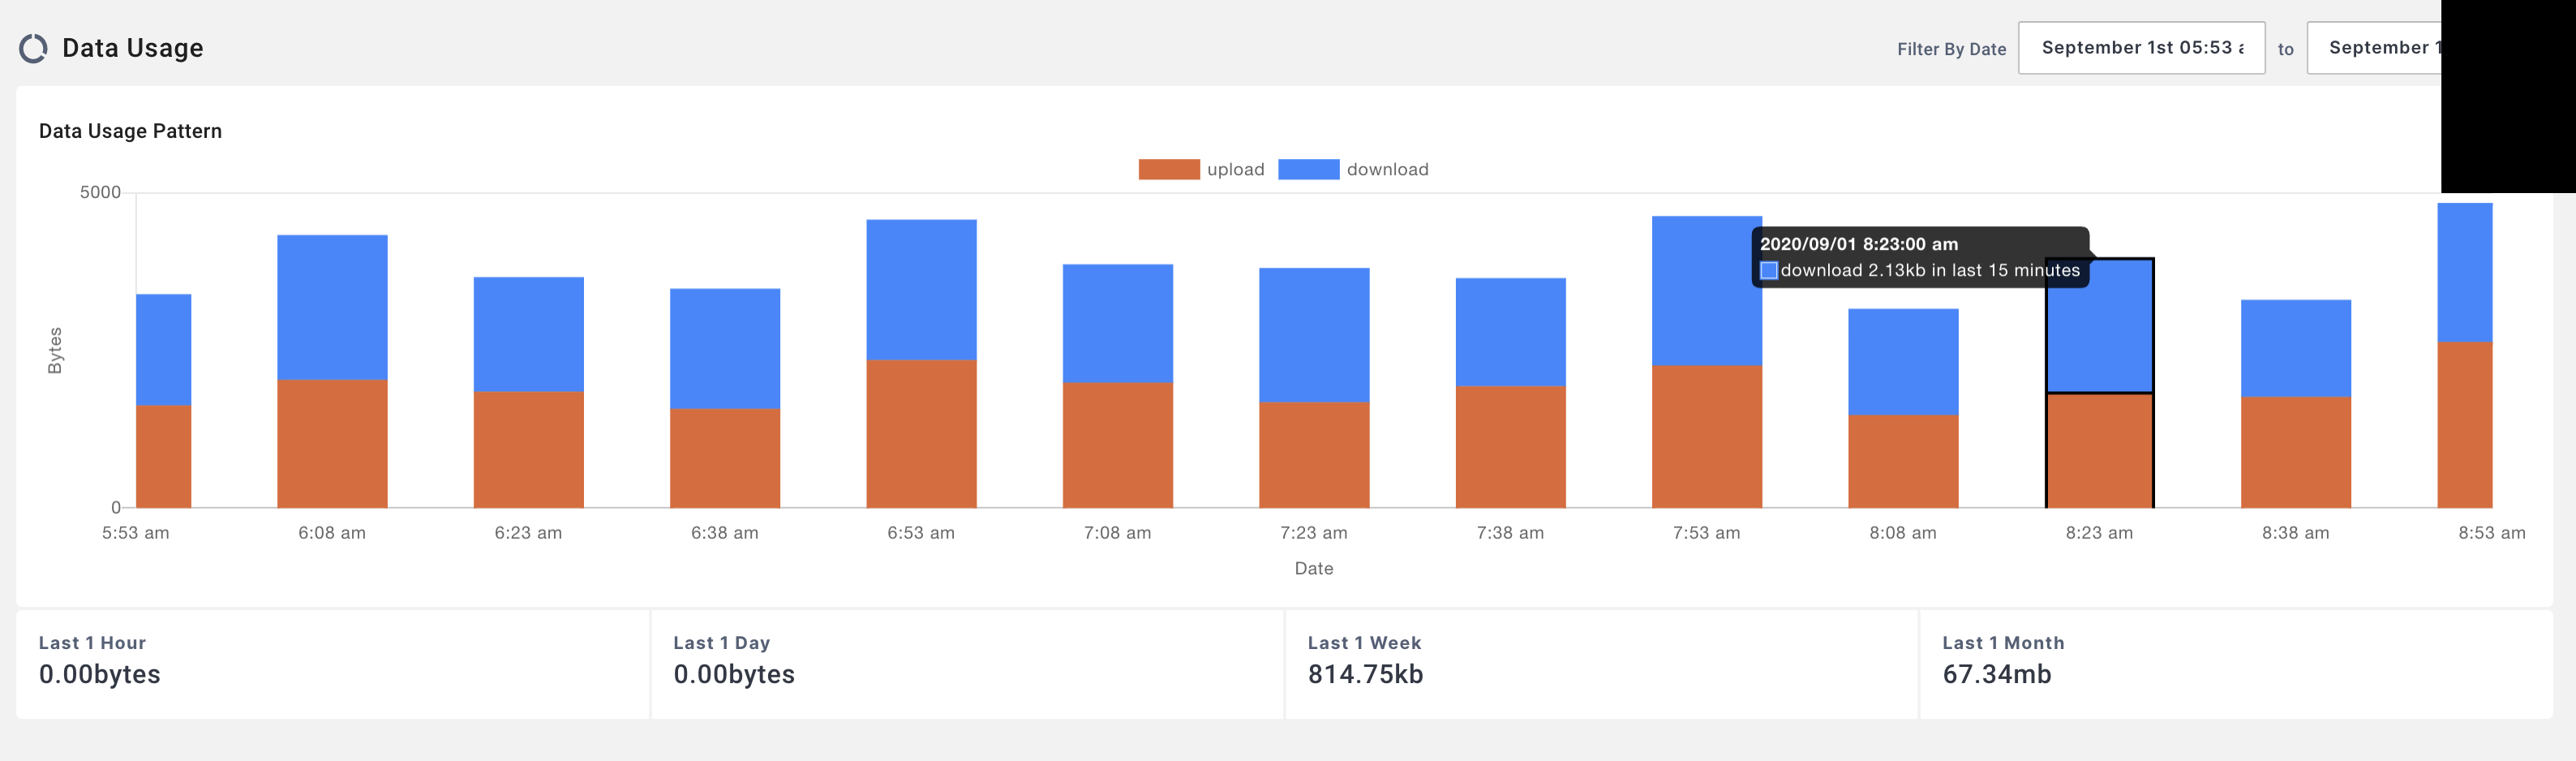Open the start date filter field
Screen dimensions: 2576x761
2140,48
